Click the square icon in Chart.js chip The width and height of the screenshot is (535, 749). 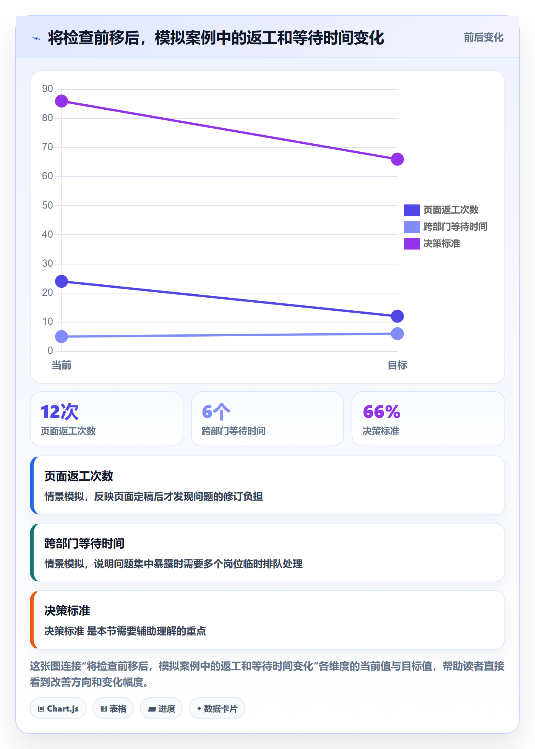[x=41, y=709]
